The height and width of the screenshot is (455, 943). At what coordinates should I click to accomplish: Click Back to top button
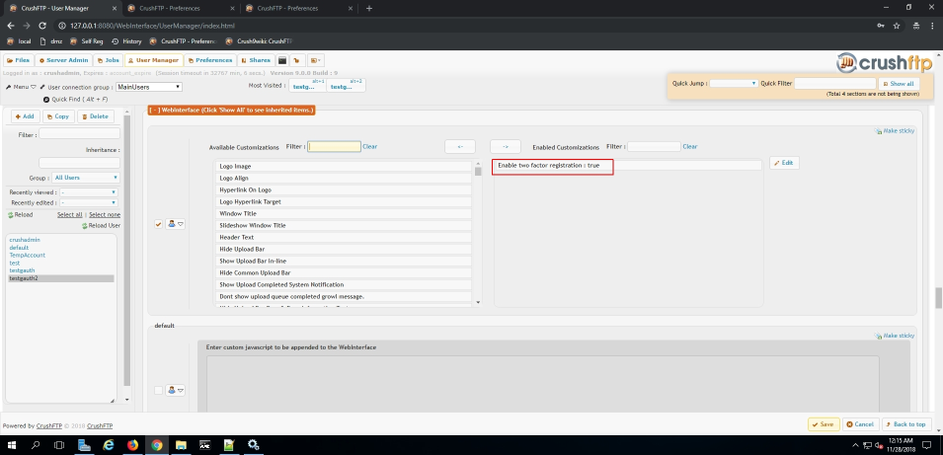click(x=905, y=424)
